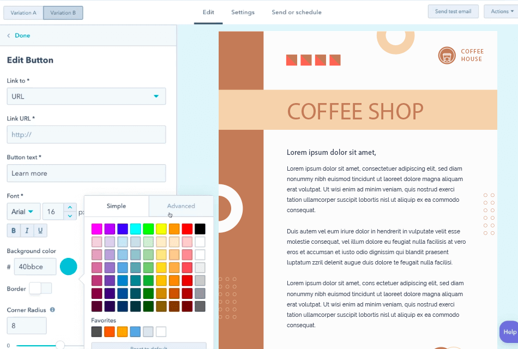Screen dimensions: 518x349
Task: Click the Coffee House logo icon in the email
Action: 447,55
